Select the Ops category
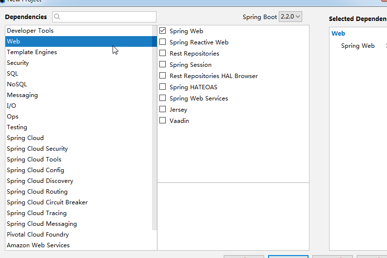The width and height of the screenshot is (387, 258). coord(79,117)
